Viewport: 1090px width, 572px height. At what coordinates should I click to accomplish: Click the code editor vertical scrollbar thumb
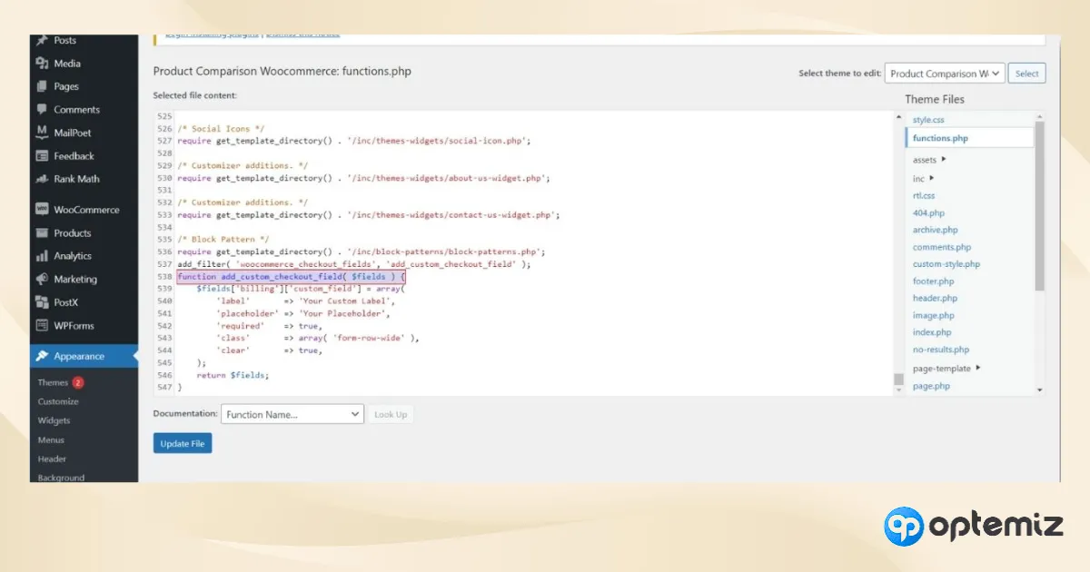(898, 380)
